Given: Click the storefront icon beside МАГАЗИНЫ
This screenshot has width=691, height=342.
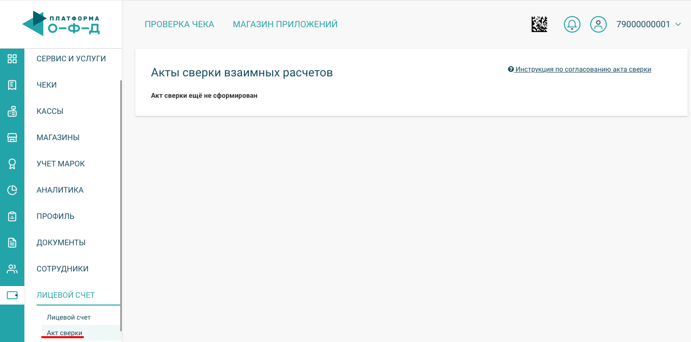Looking at the screenshot, I should (x=12, y=138).
